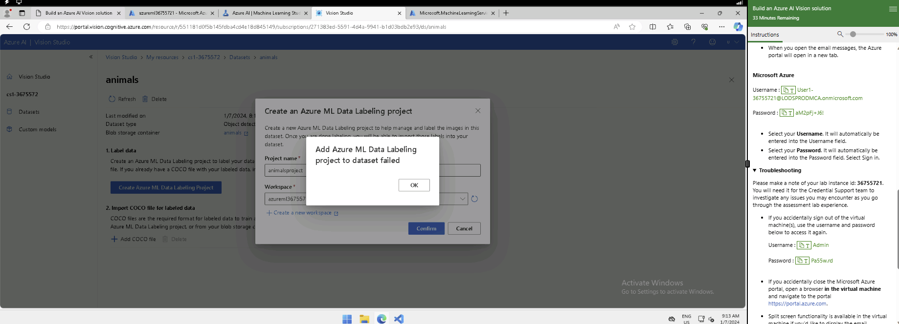Click the Read aloud icon in address bar
The image size is (899, 324).
(617, 27)
